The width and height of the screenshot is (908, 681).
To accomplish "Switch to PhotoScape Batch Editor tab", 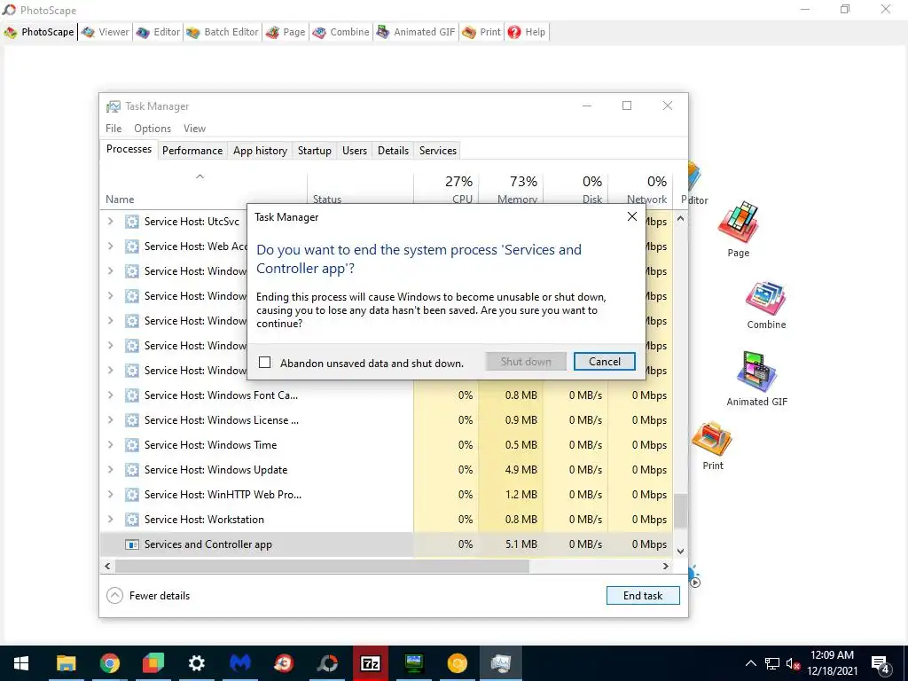I will tap(223, 32).
